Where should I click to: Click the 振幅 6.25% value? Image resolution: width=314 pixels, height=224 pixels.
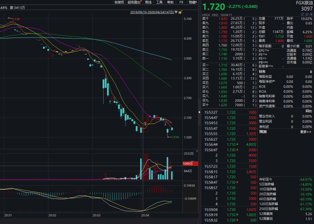[x=307, y=32]
